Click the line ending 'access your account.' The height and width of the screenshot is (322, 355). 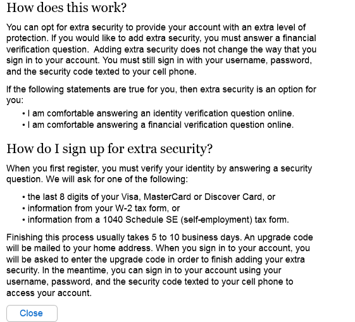tap(49, 293)
